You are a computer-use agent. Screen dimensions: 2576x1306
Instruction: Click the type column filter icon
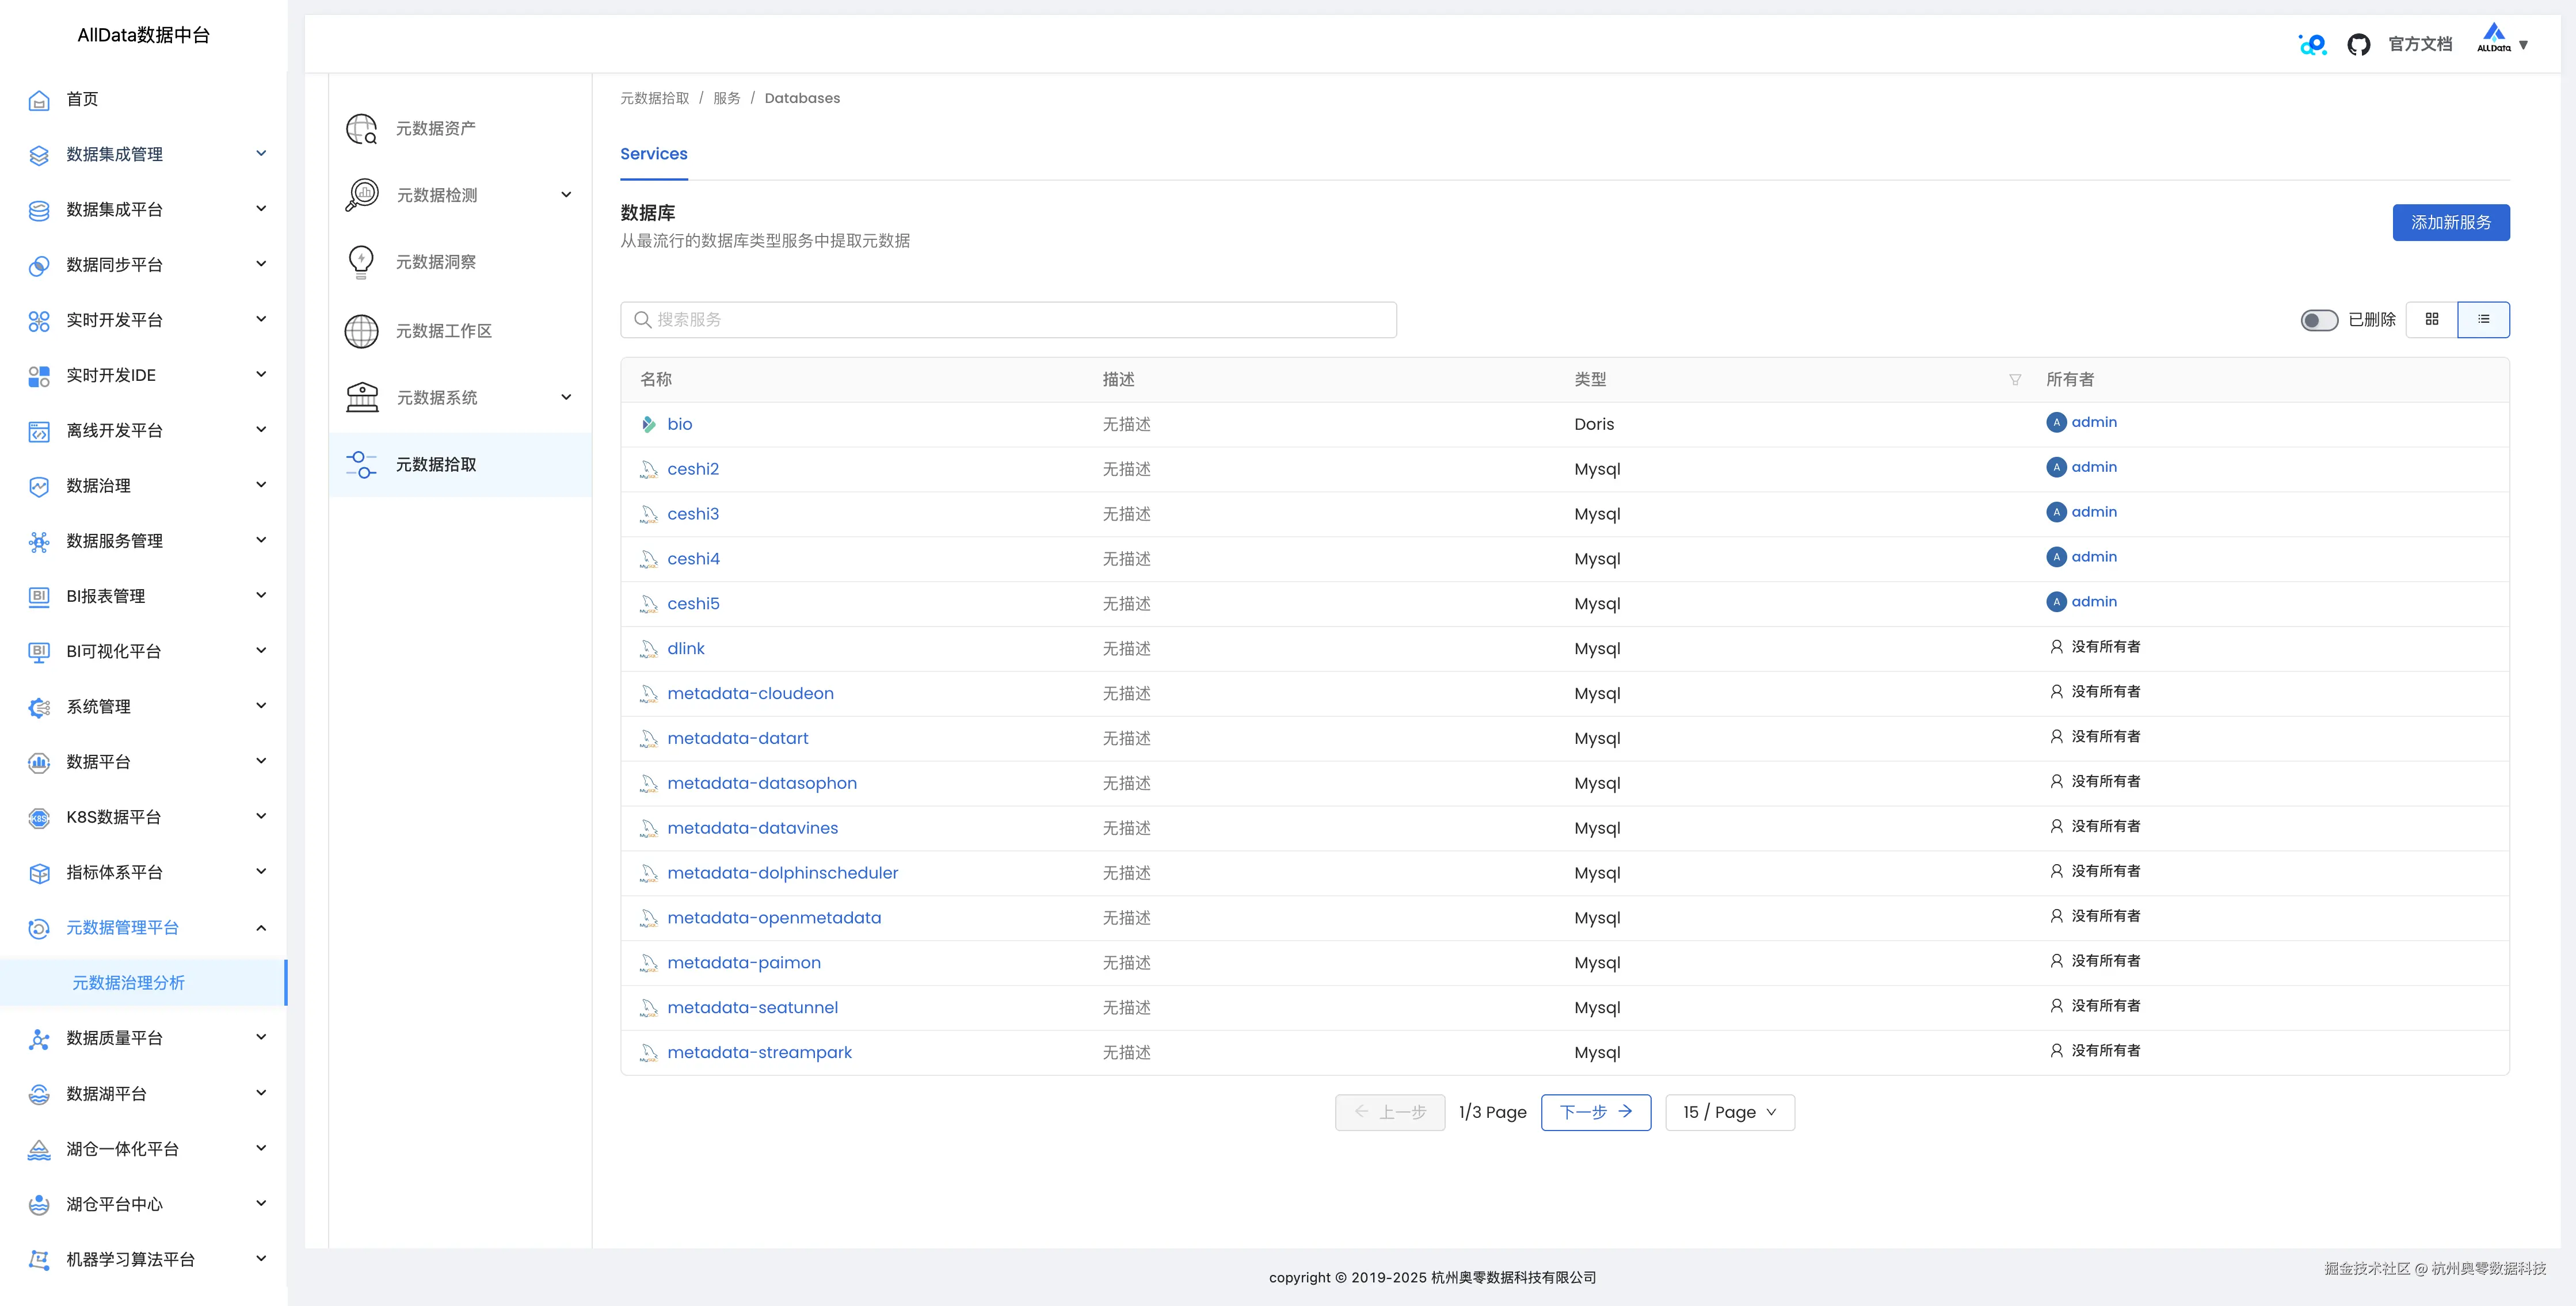point(2014,380)
